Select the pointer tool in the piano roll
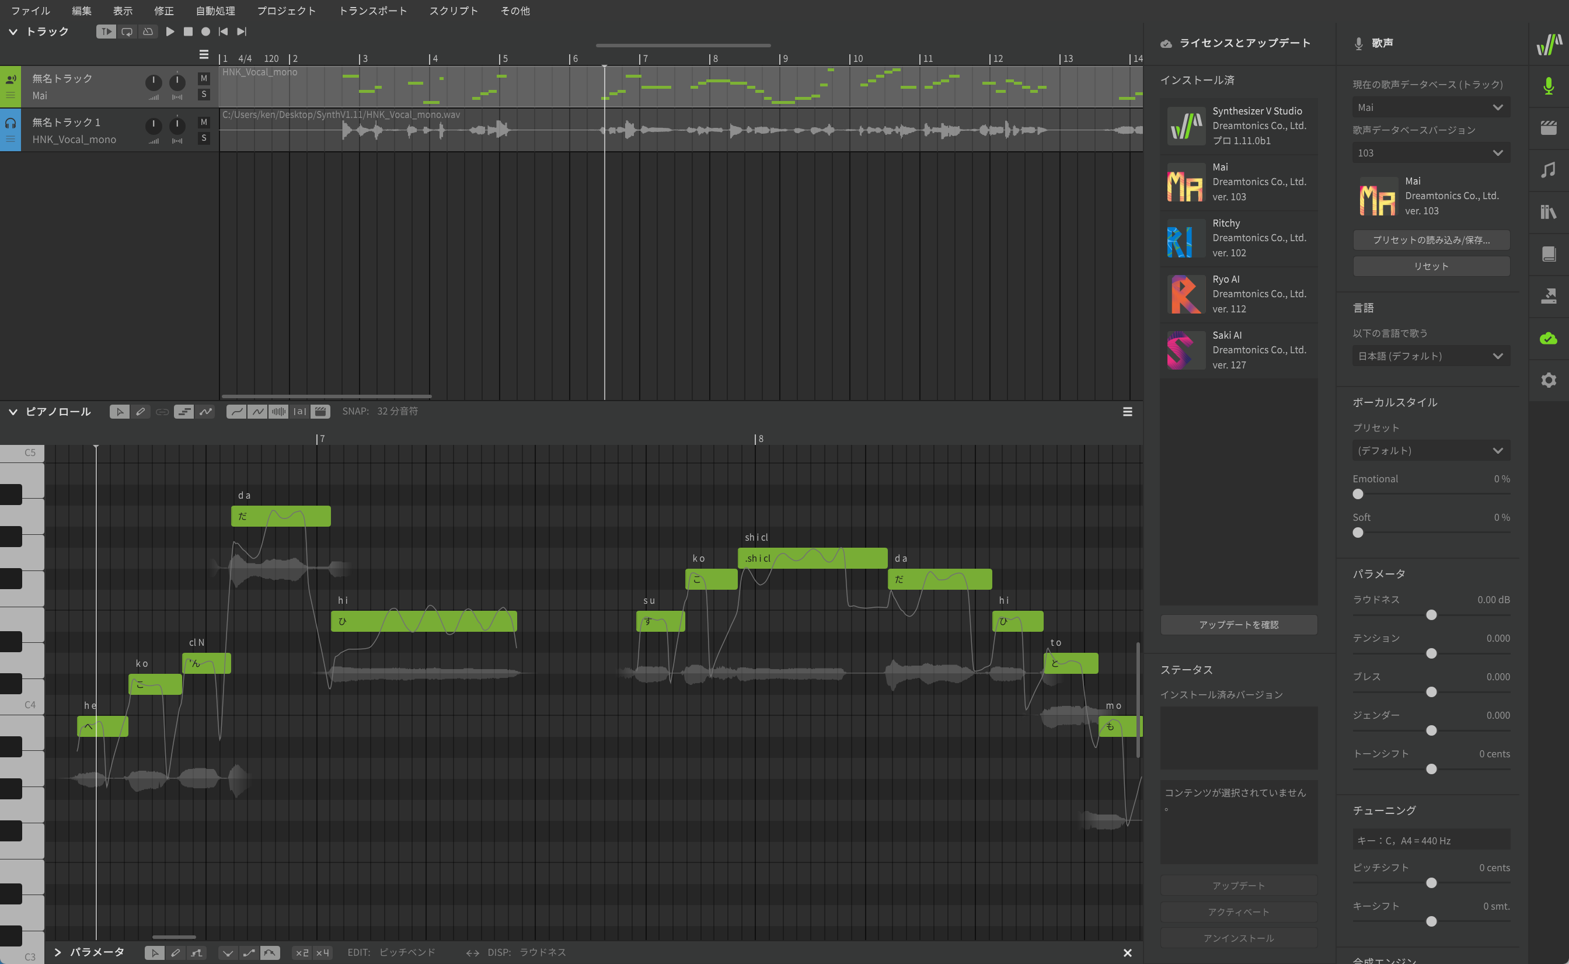 pyautogui.click(x=120, y=411)
